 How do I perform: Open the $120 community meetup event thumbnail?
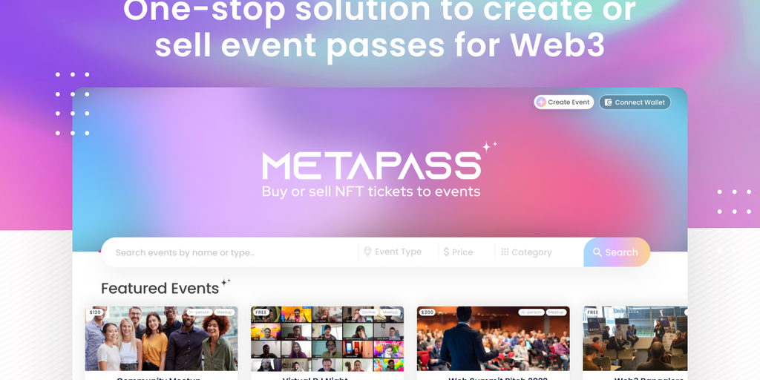point(161,338)
